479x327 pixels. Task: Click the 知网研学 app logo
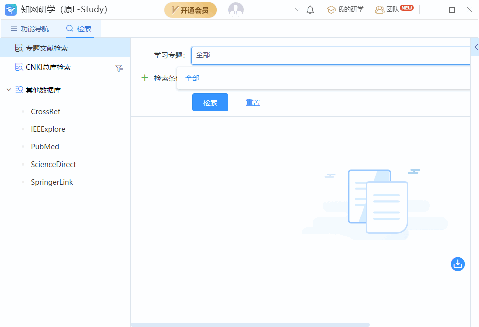pyautogui.click(x=11, y=9)
